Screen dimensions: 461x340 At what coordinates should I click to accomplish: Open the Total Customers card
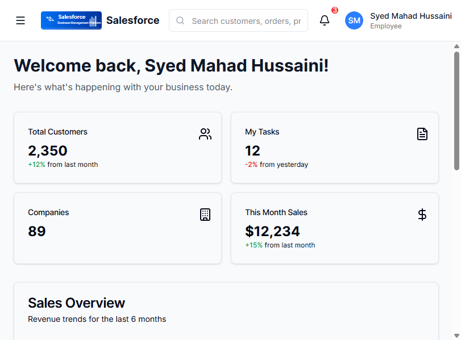pyautogui.click(x=118, y=148)
